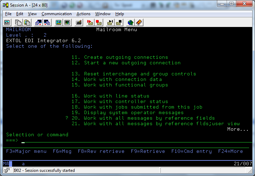The image size is (255, 176).
Task: Click the F6=Msg function key label
Action: click(x=62, y=151)
